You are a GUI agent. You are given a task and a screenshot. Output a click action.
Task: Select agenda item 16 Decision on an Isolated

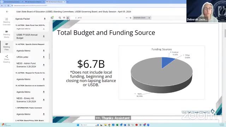[30, 85]
